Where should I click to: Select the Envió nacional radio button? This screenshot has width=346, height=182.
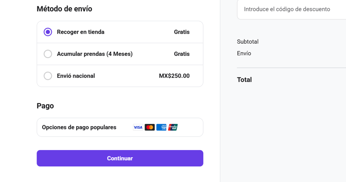pyautogui.click(x=48, y=76)
